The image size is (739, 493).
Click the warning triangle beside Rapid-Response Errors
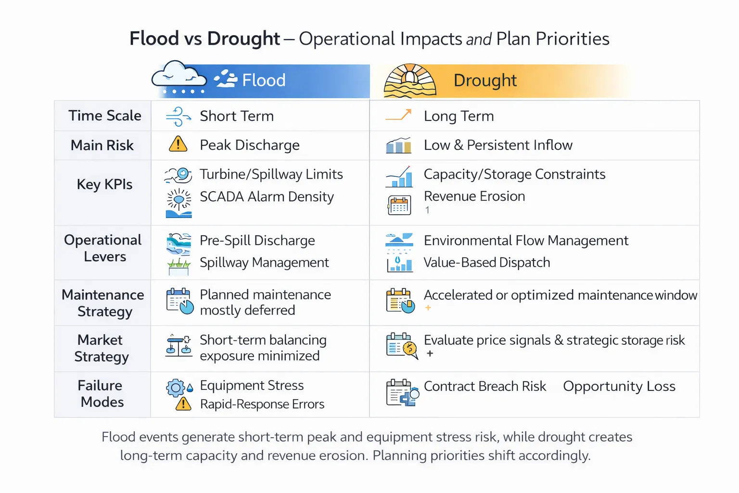tap(183, 404)
